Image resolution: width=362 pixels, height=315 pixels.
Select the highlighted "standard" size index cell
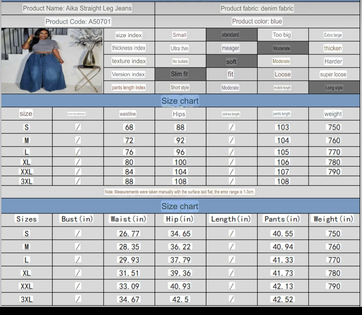230,35
